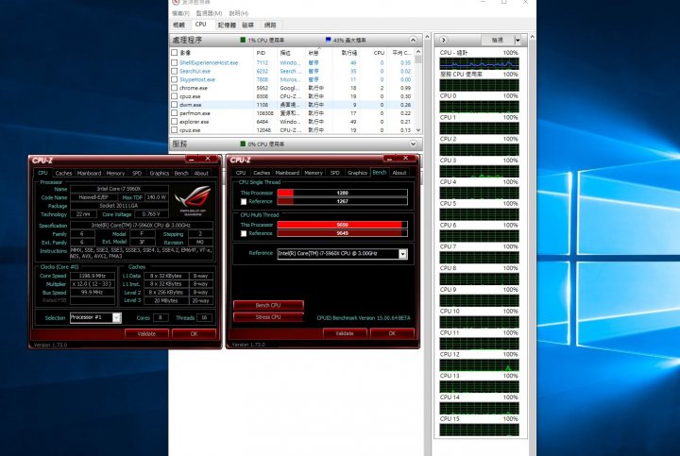
Task: Click the process list scrollbar down arrow
Action: (x=418, y=130)
